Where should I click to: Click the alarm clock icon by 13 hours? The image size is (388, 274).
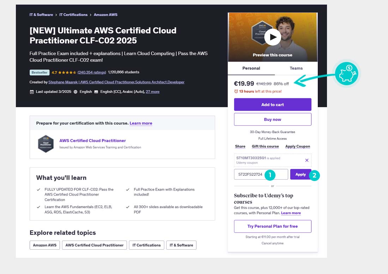[236, 92]
